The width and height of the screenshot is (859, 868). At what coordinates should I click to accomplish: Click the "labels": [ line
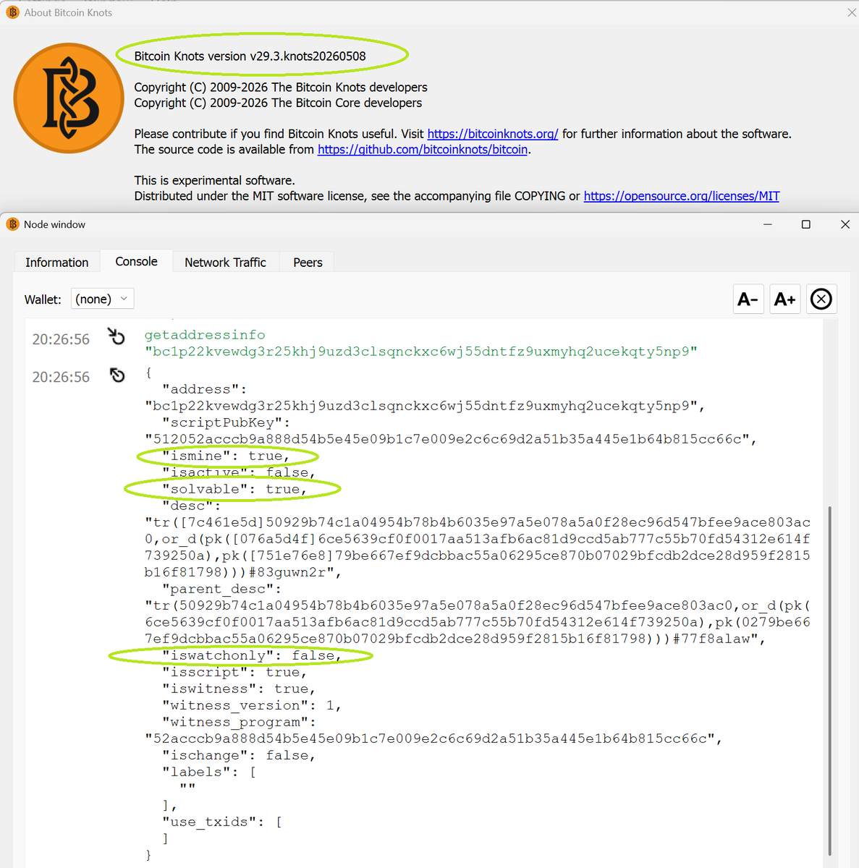[x=209, y=772]
